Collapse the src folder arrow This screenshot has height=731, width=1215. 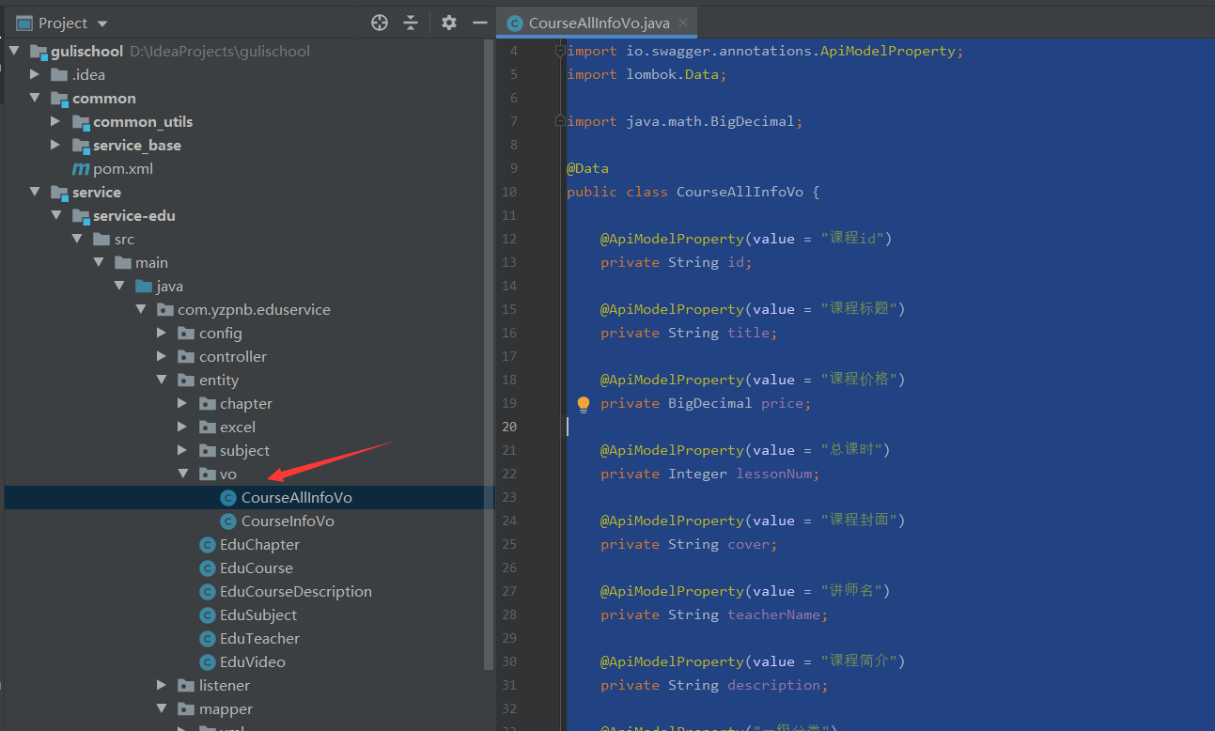point(77,239)
